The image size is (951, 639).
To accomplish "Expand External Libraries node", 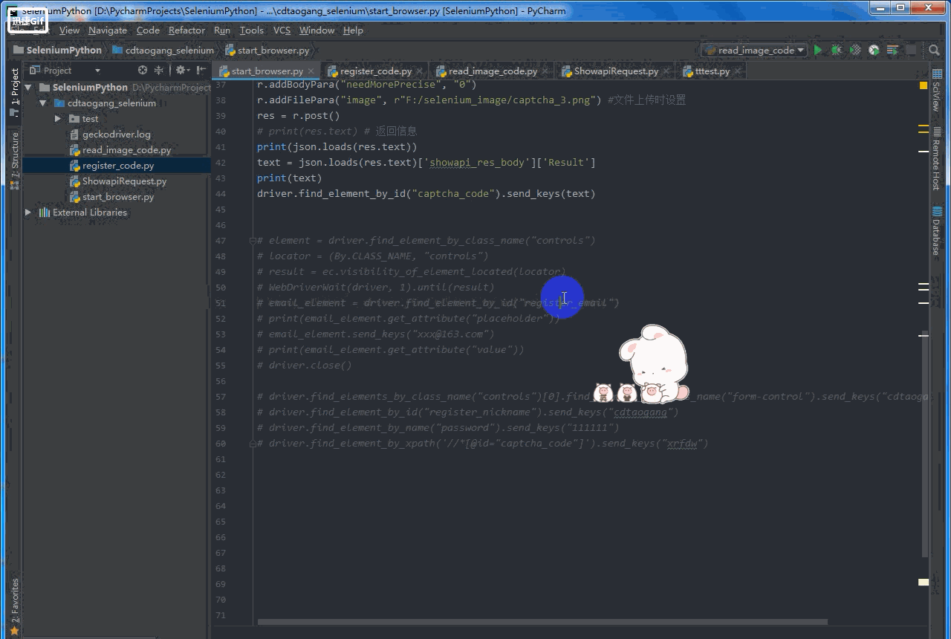I will click(x=27, y=212).
